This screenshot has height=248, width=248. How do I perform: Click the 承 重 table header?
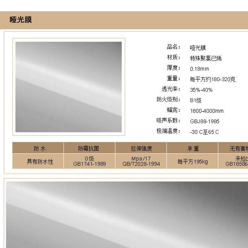pyautogui.click(x=192, y=148)
